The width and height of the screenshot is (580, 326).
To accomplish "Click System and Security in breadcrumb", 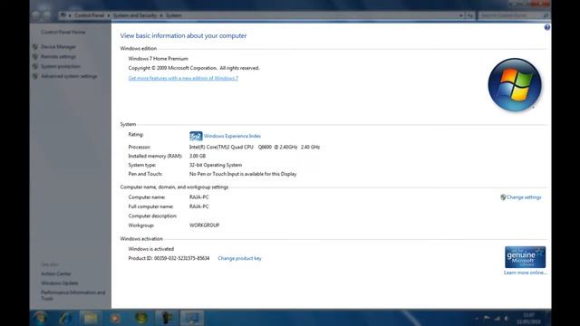I will (x=135, y=15).
